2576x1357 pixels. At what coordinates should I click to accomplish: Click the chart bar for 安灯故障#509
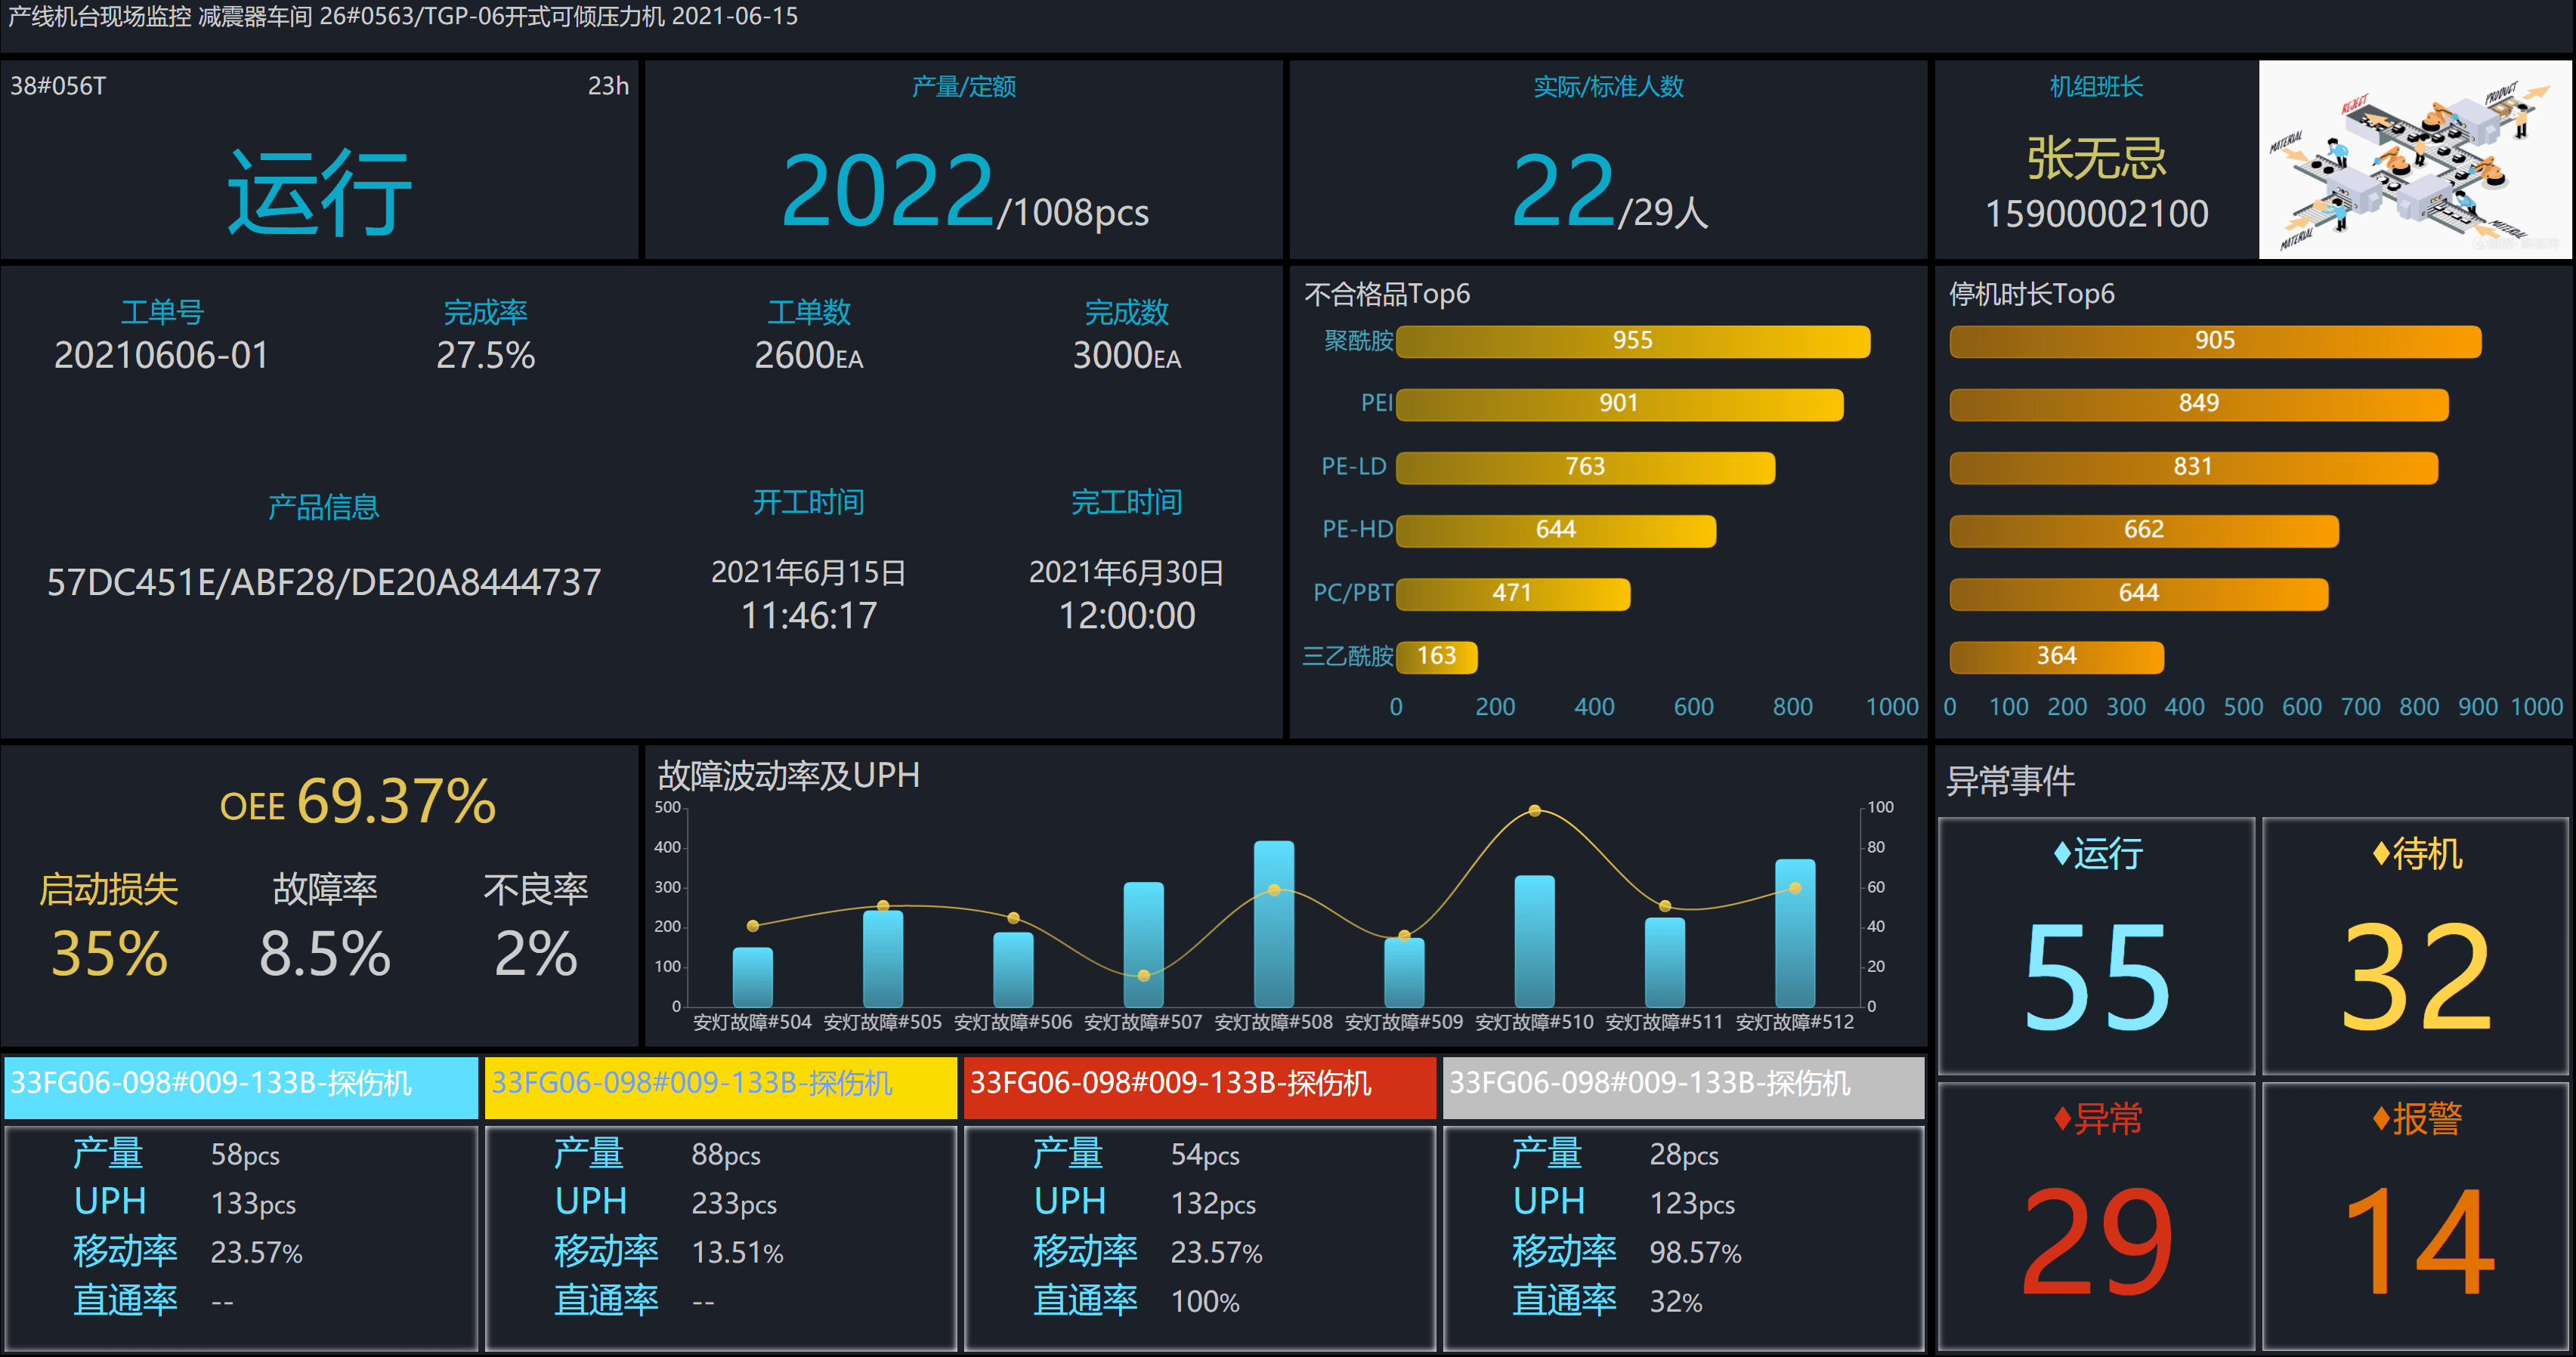pos(1404,971)
